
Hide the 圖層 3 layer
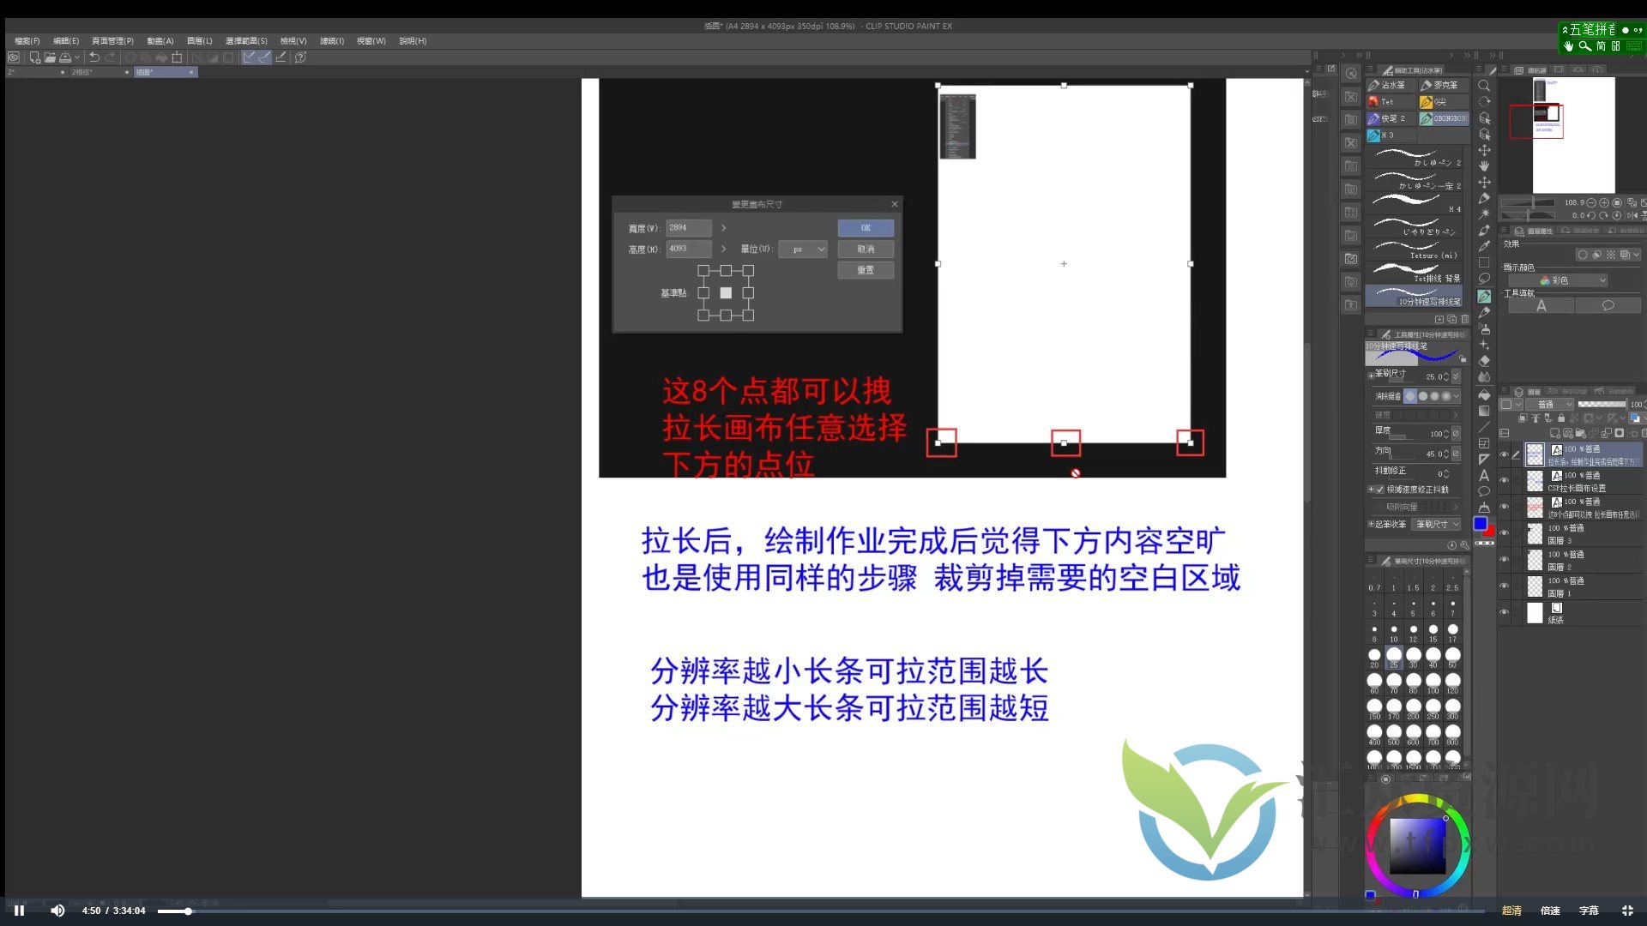click(1504, 534)
